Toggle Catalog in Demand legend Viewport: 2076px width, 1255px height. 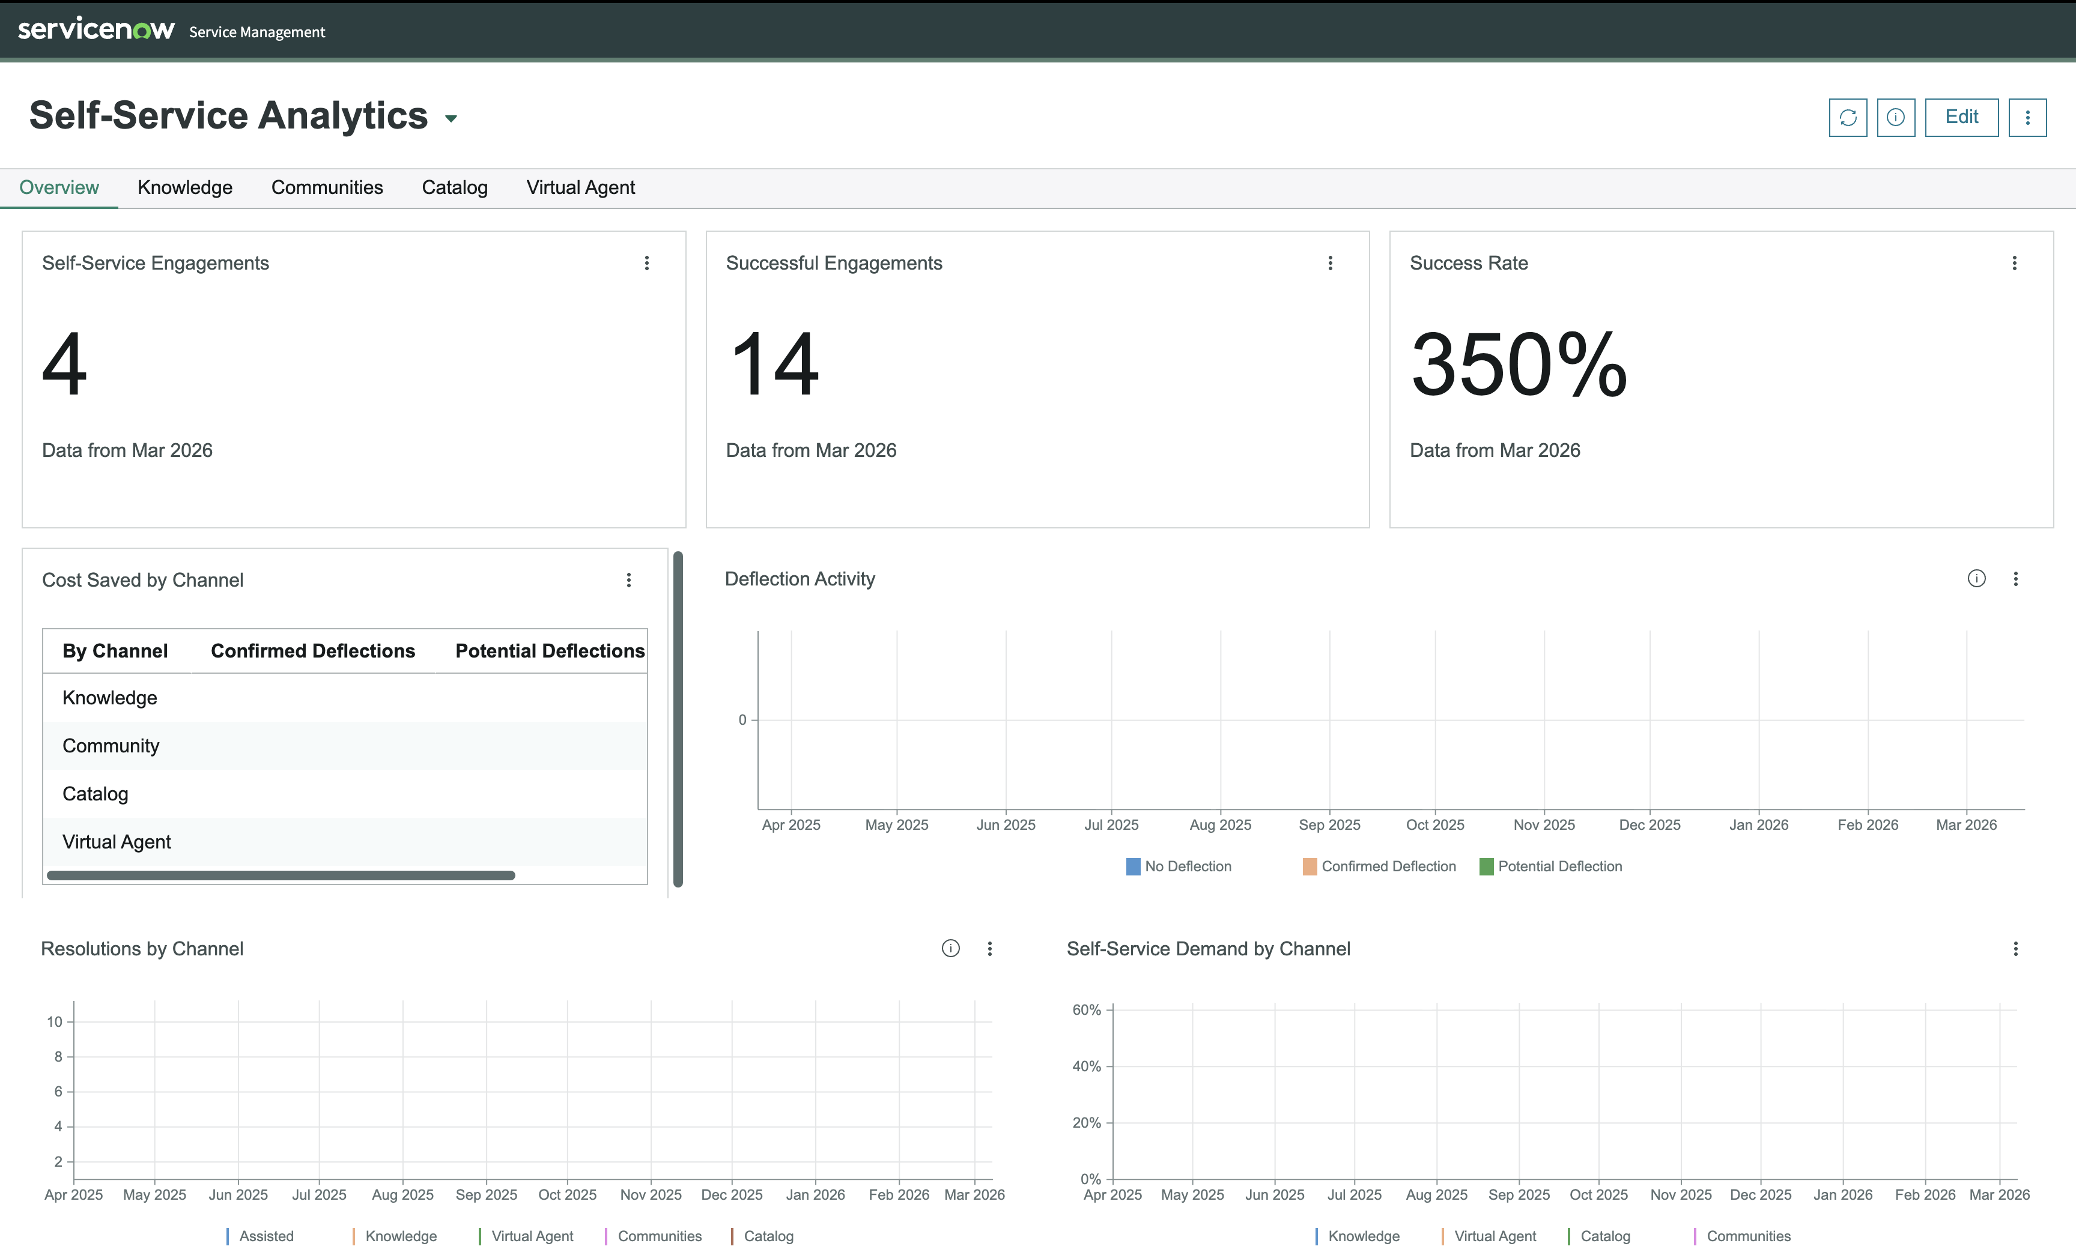pyautogui.click(x=1599, y=1236)
